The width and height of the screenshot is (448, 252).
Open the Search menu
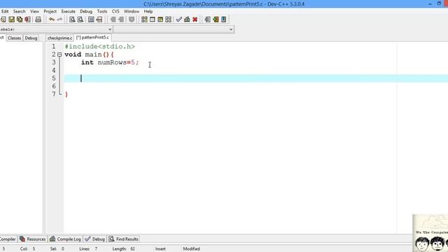19,11
